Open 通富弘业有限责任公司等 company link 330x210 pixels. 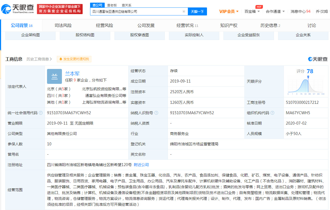105,96
